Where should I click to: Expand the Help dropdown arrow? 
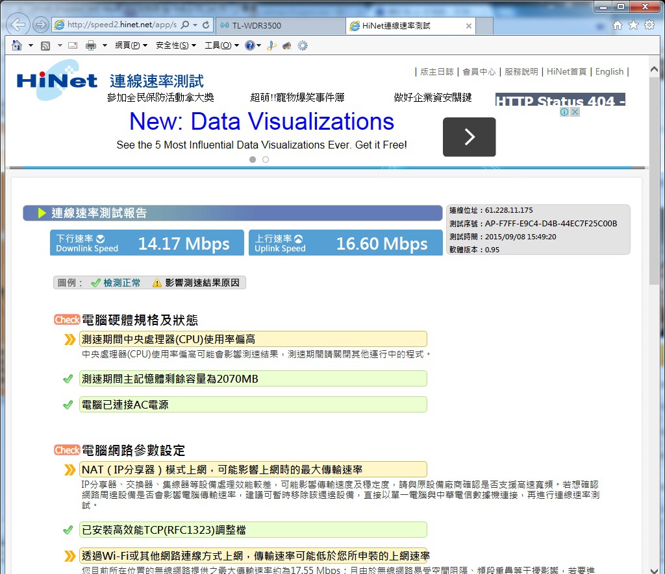click(x=258, y=45)
